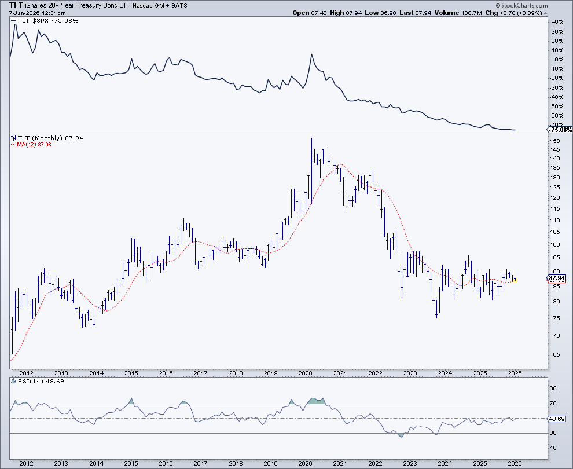Click the 110 price axis label
This screenshot has width=573, height=469.
click(554, 221)
